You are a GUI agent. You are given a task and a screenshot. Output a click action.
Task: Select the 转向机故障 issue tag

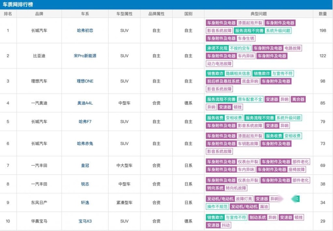(236, 188)
